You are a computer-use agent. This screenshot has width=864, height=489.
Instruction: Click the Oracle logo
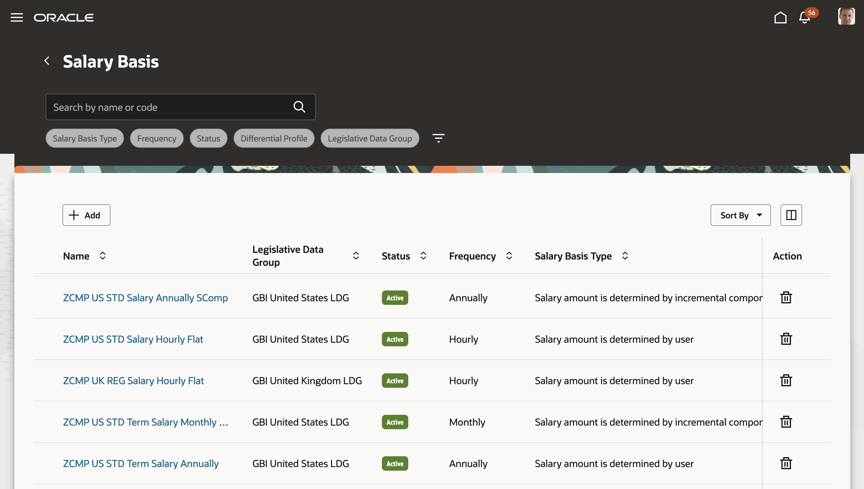pos(64,17)
